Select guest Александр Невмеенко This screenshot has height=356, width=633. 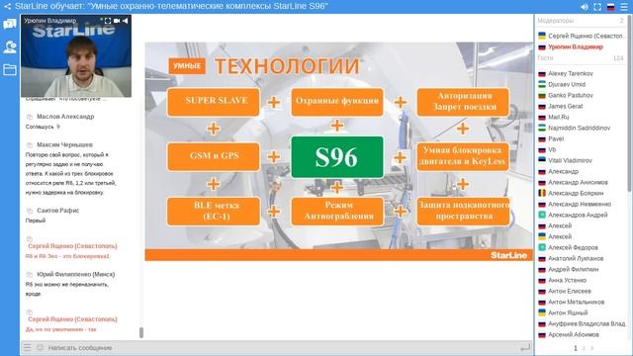click(581, 205)
